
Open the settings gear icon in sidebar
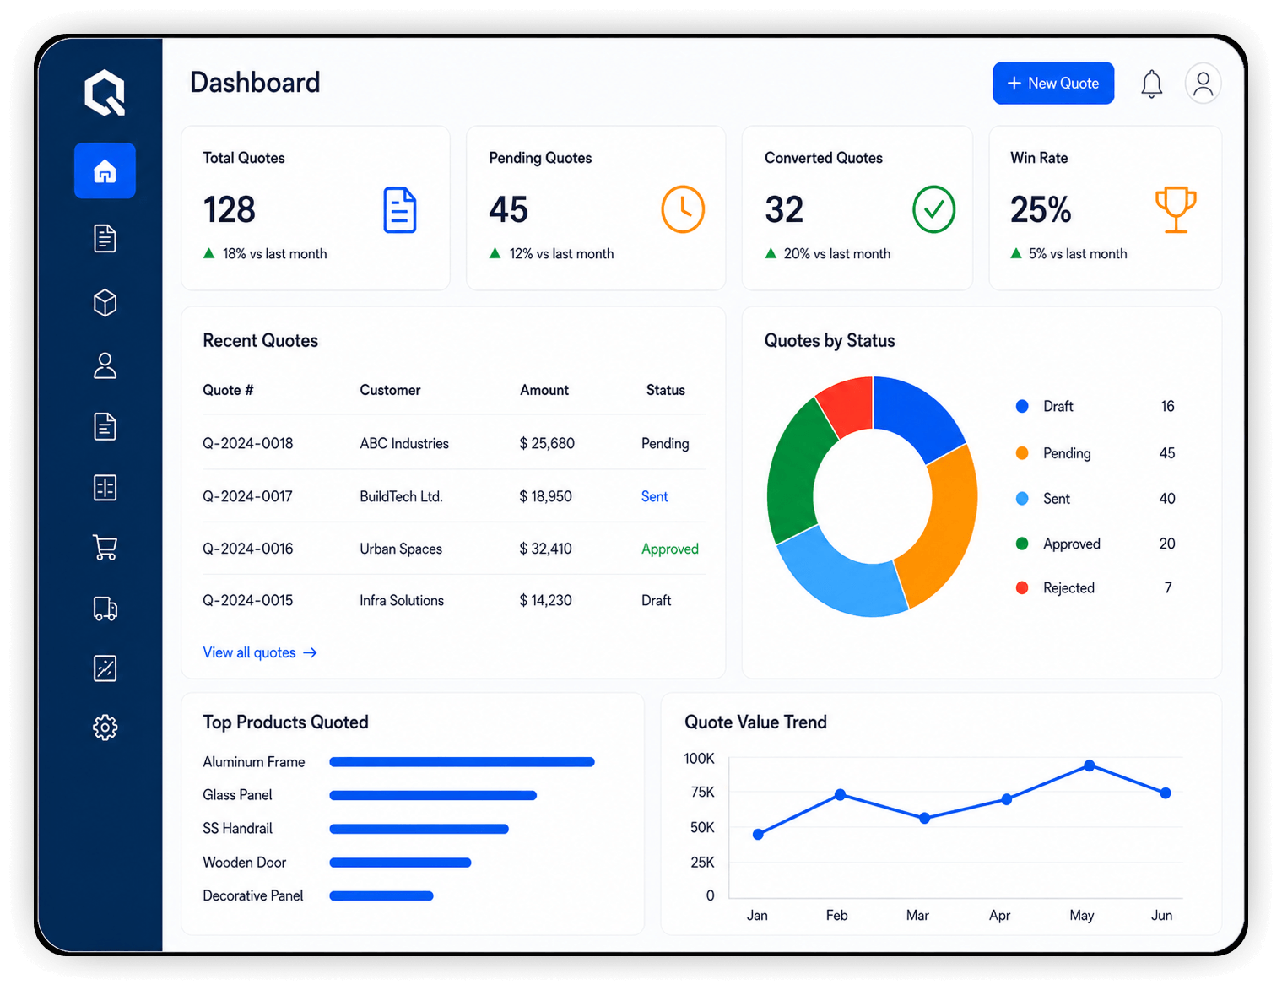[105, 728]
